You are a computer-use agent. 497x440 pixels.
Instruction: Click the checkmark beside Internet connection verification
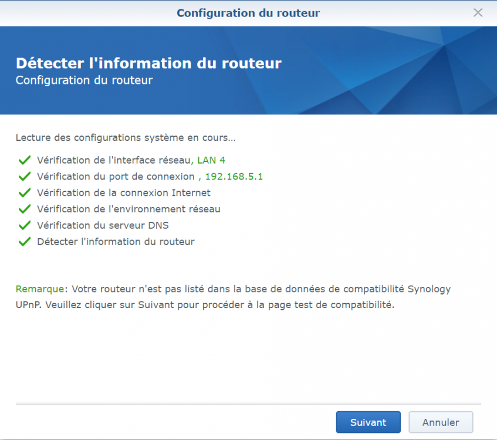(24, 192)
